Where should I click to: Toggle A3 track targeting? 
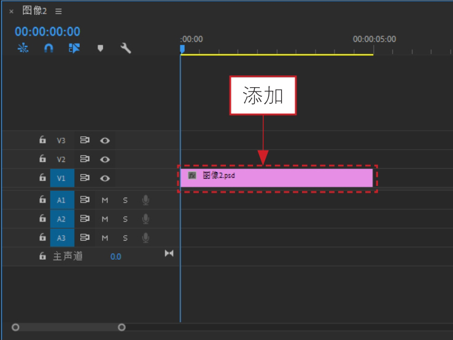click(x=62, y=238)
